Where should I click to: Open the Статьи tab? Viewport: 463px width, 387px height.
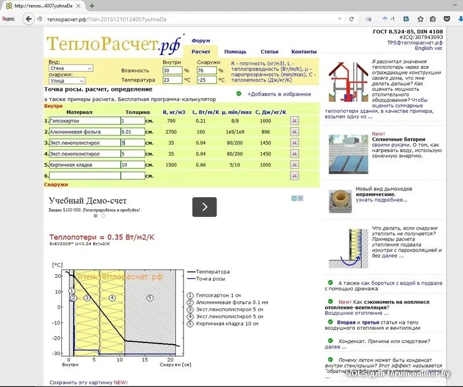[x=269, y=51]
